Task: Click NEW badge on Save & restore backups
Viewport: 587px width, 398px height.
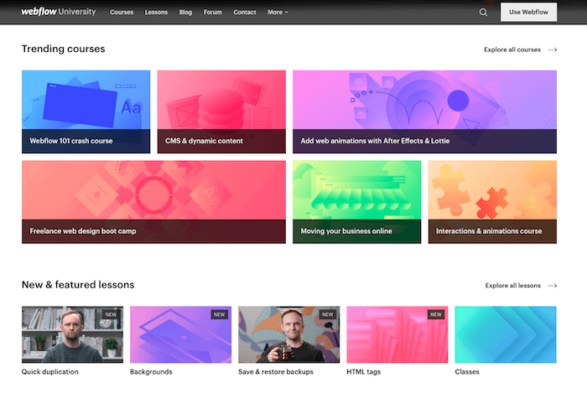Action: [x=328, y=314]
